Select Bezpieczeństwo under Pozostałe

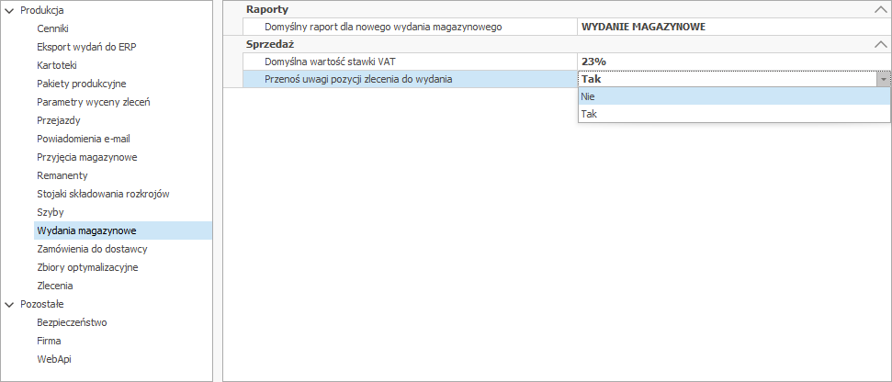click(72, 322)
